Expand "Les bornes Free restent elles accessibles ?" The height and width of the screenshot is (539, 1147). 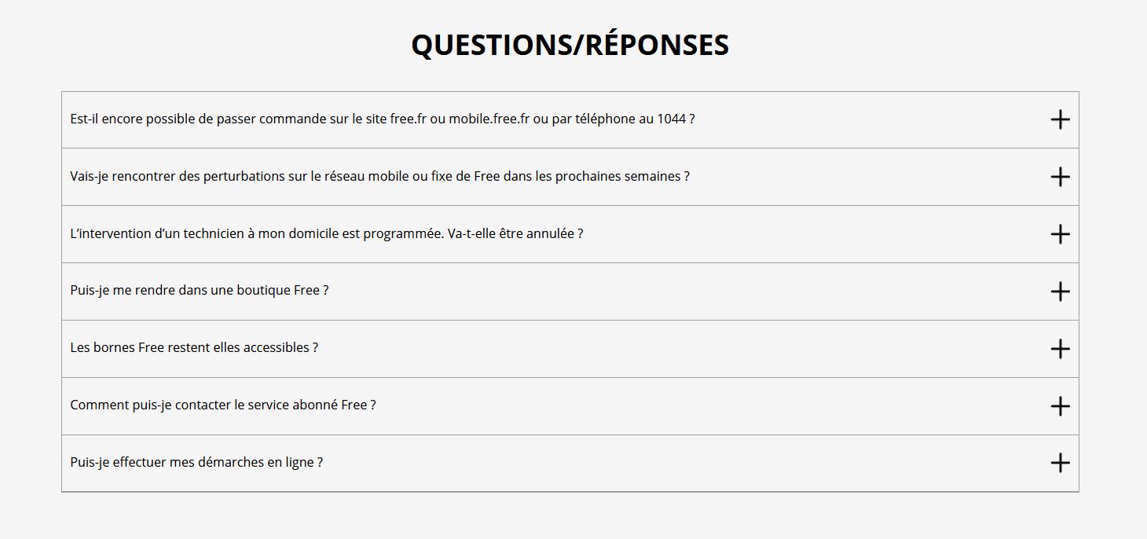[194, 348]
